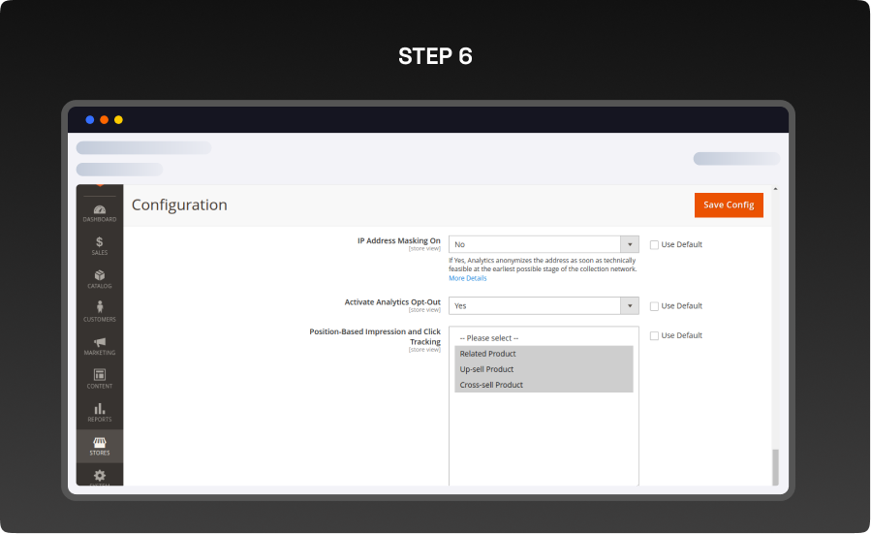Open the Catalog box icon
871x534 pixels.
pos(99,276)
